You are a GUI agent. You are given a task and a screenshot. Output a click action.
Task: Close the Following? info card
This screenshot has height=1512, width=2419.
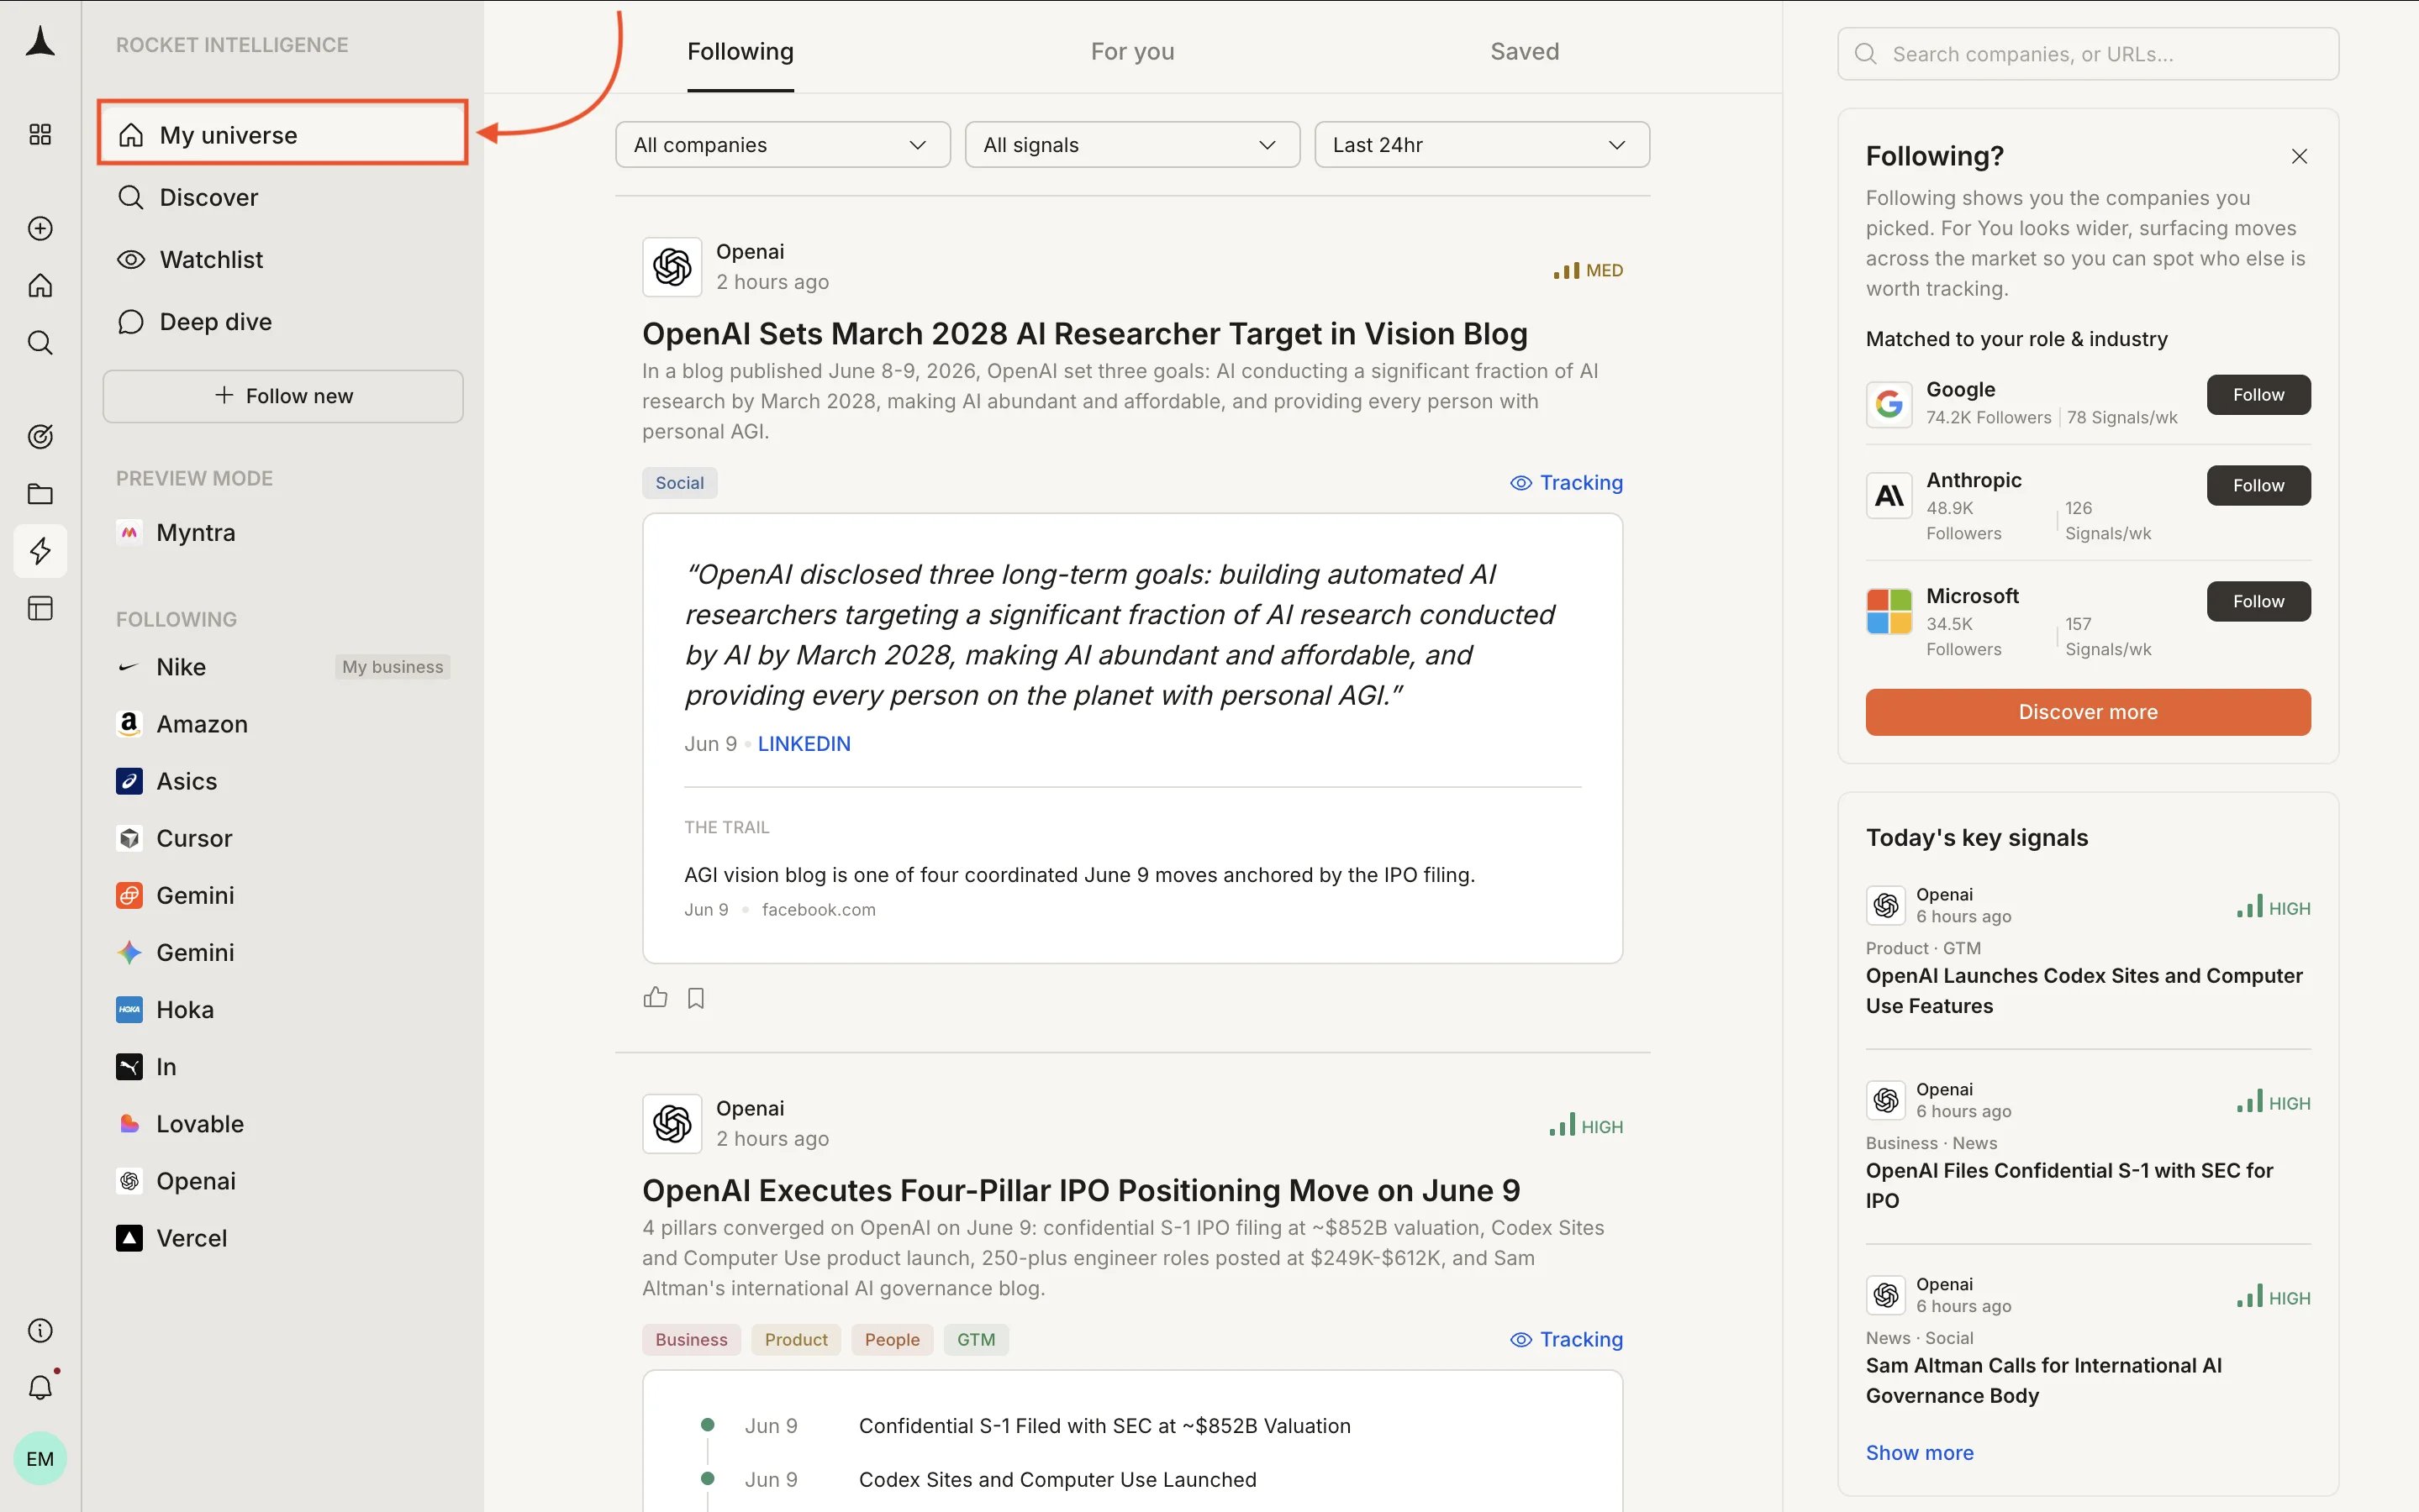(x=2299, y=156)
